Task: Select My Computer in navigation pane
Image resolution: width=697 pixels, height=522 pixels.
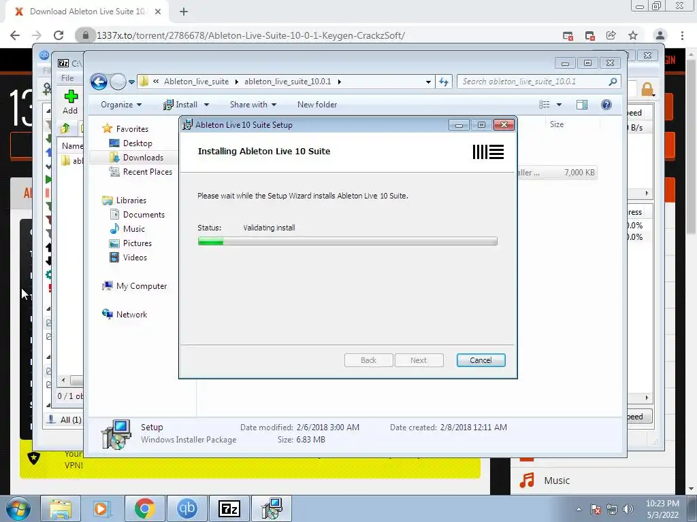Action: coord(134,286)
